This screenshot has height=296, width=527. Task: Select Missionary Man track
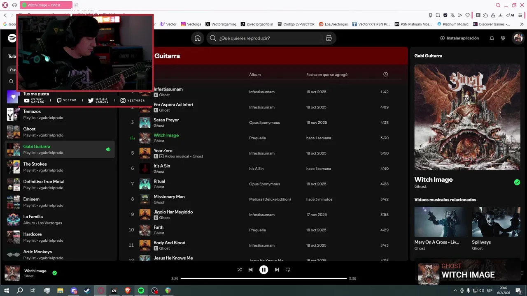(x=169, y=197)
